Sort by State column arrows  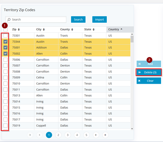tap(94, 30)
